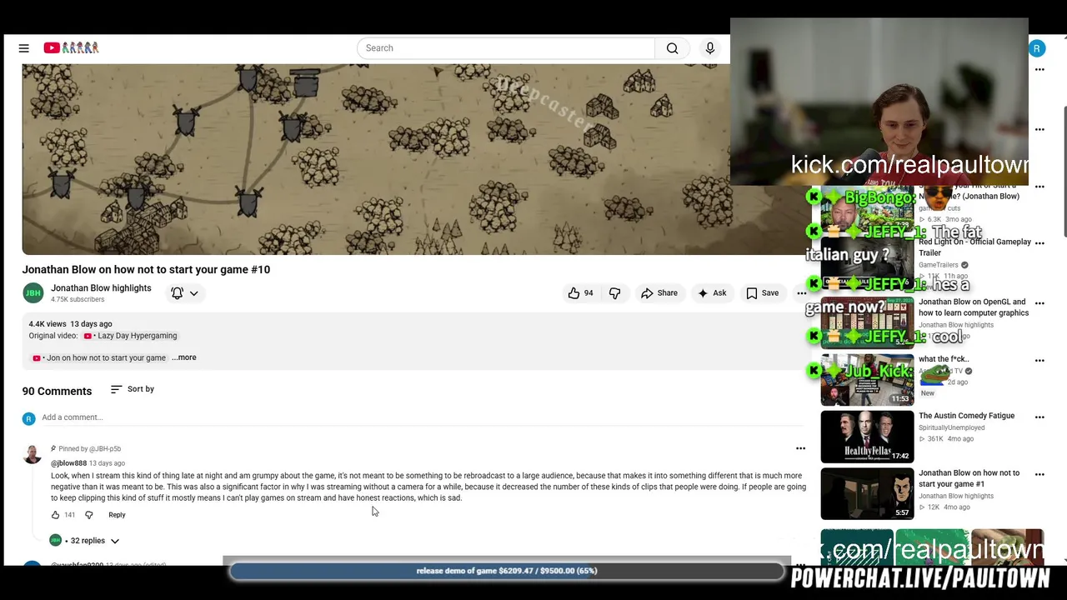The image size is (1067, 600).
Task: Open menu dots for Red Light On video
Action: (x=1039, y=243)
